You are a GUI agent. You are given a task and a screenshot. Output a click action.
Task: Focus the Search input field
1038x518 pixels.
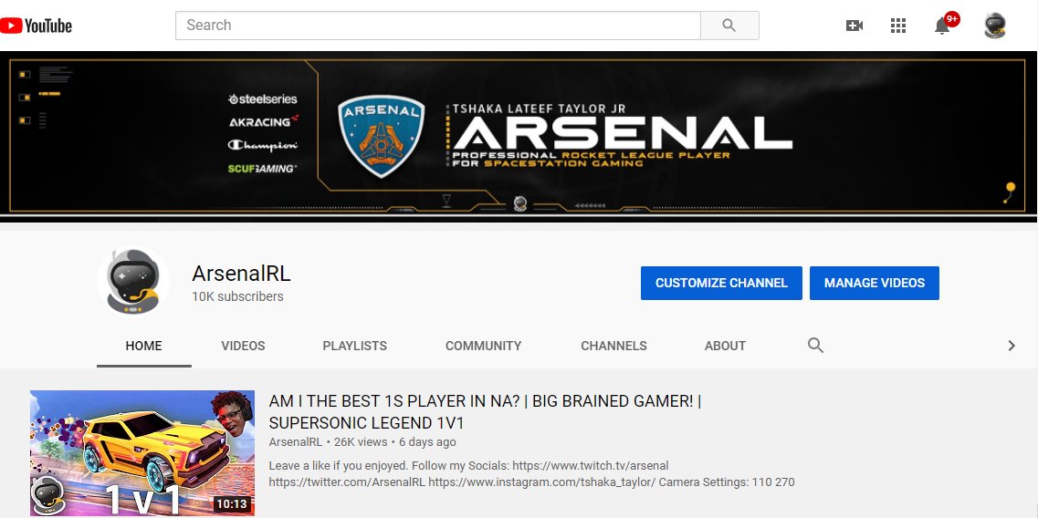pyautogui.click(x=437, y=26)
